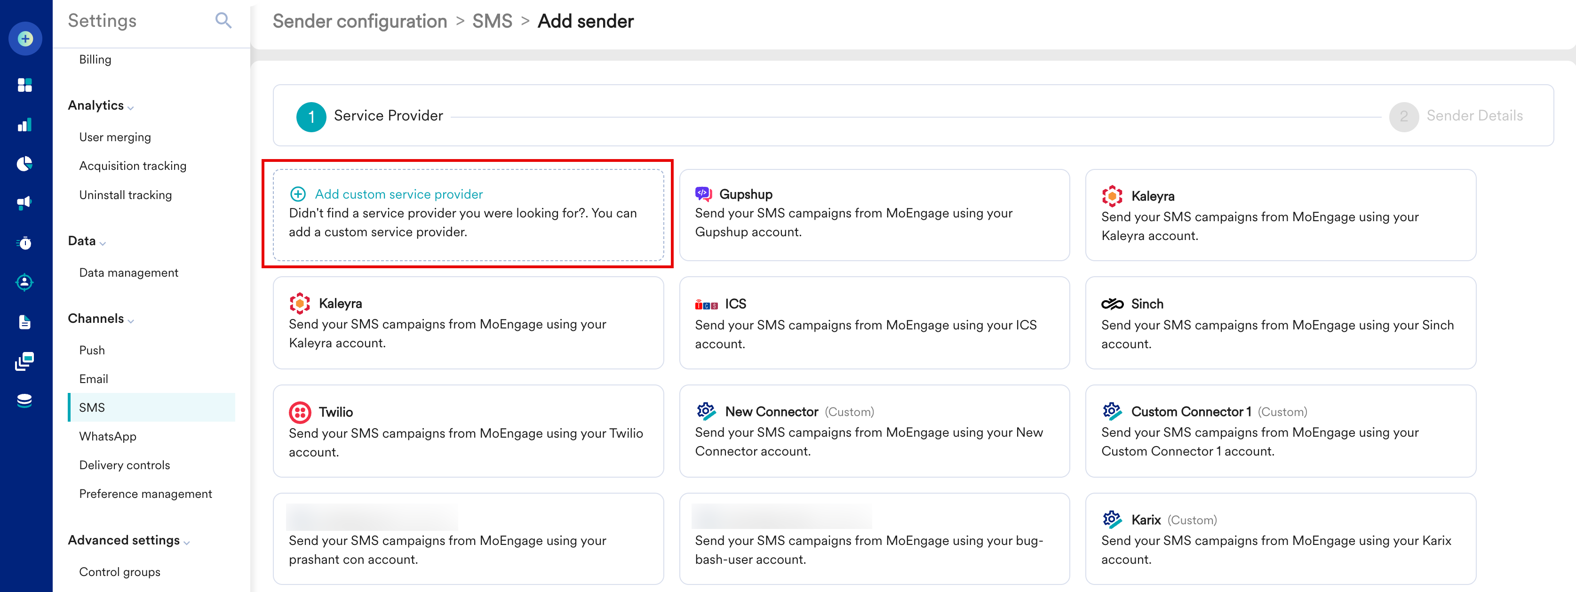Go to Sender configuration breadcrumb

point(360,22)
